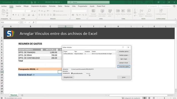
Task: Click the Wrap Text (Ajustar texto) button
Action: click(x=58, y=11)
